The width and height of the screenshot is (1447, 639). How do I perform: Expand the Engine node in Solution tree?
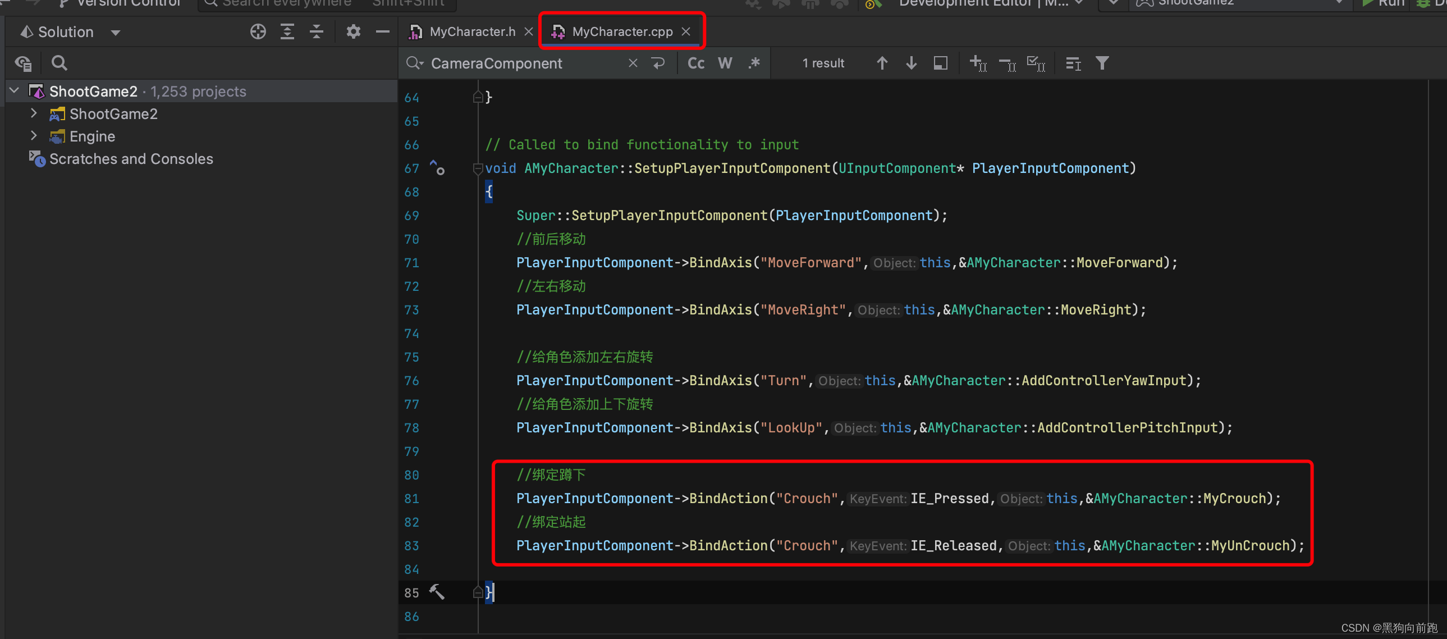34,136
